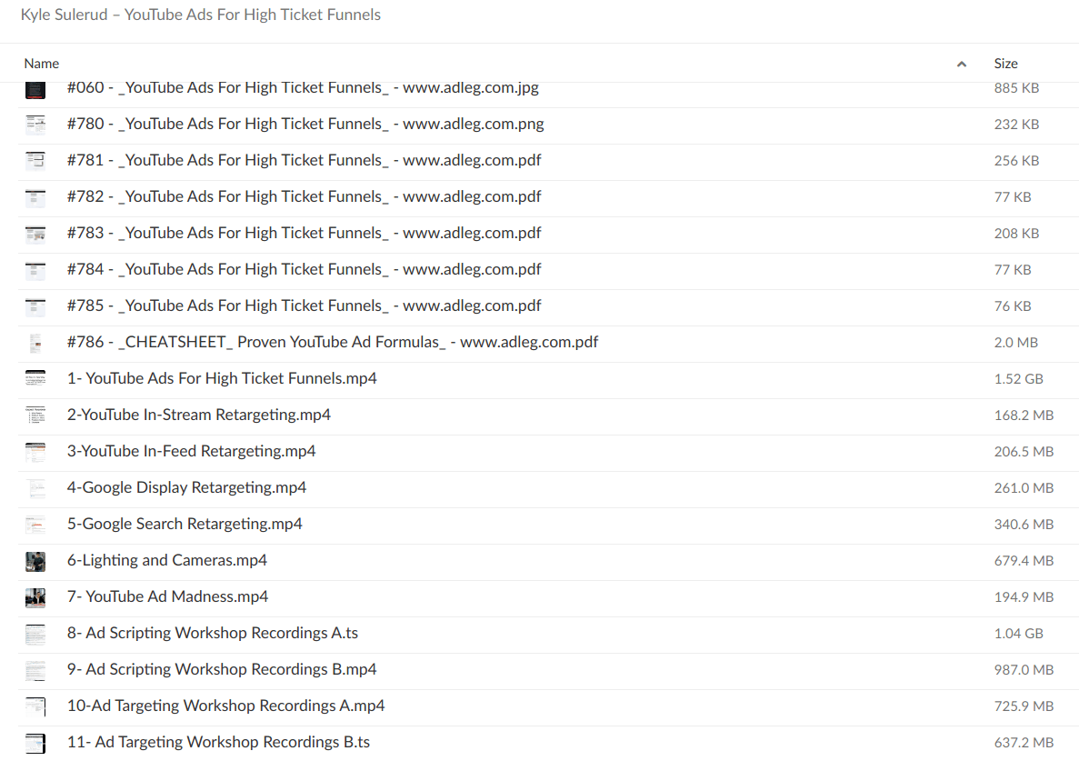Open 1- YouTube Ads For High Ticket Funnels.mp4

point(221,378)
